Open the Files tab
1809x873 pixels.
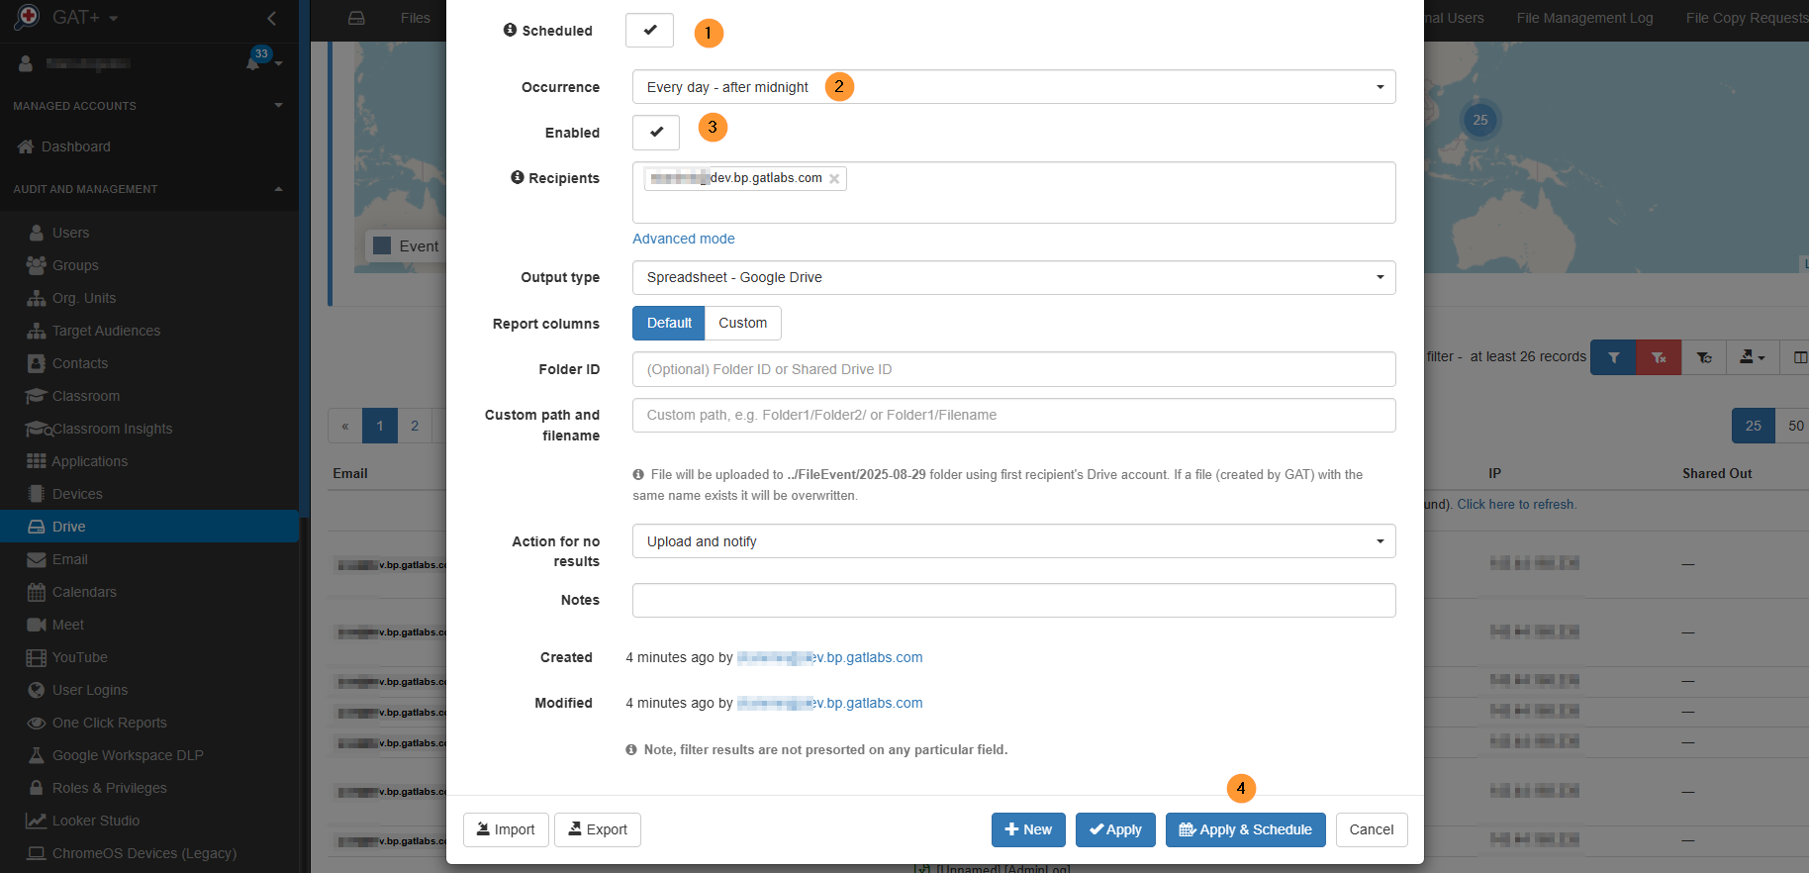coord(415,18)
